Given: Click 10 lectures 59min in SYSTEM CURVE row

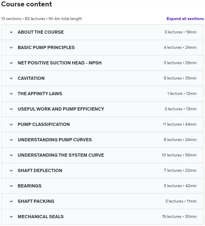Looking at the screenshot, I should tap(179, 155).
